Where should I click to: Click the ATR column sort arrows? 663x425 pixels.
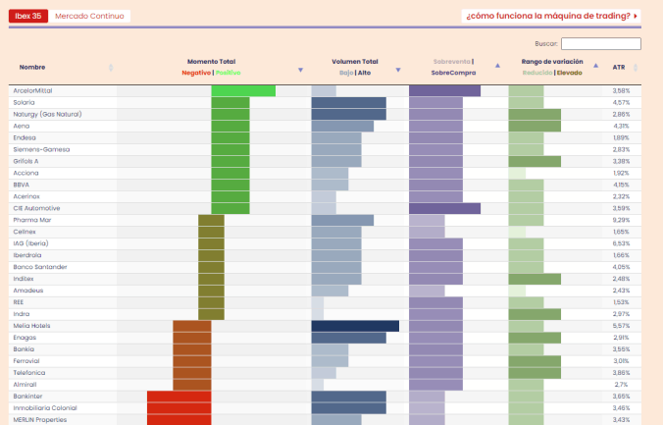(636, 68)
